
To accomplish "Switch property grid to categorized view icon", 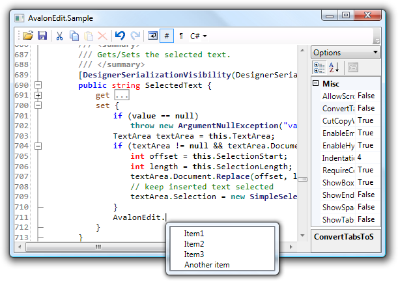I will [x=320, y=67].
